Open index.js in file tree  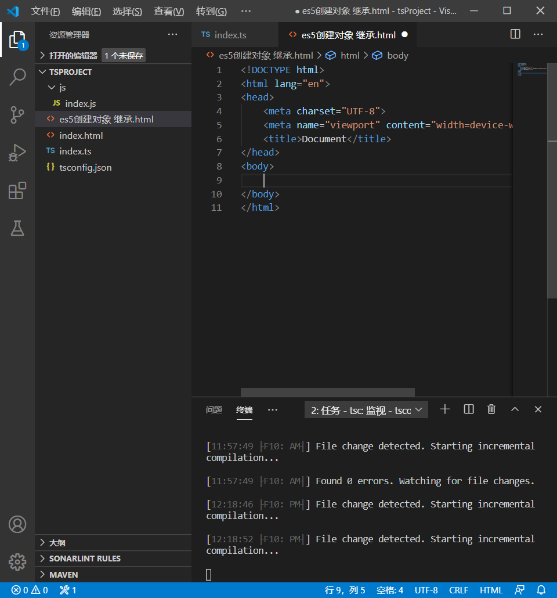pos(113,103)
